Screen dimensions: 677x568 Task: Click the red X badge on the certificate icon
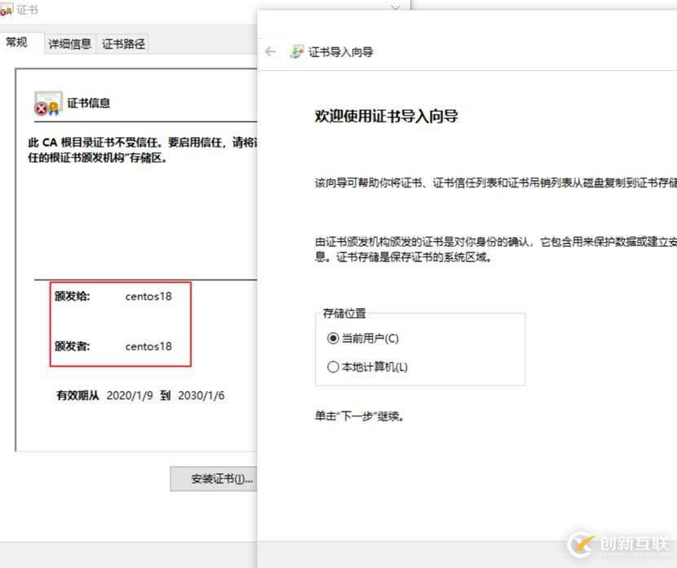click(41, 108)
